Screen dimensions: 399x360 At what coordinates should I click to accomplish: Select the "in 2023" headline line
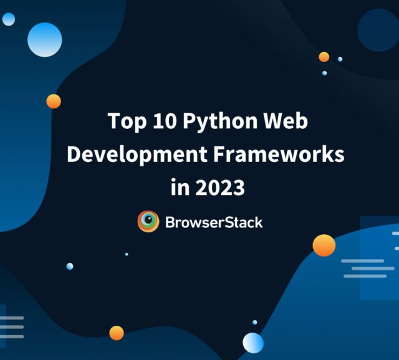coord(208,187)
